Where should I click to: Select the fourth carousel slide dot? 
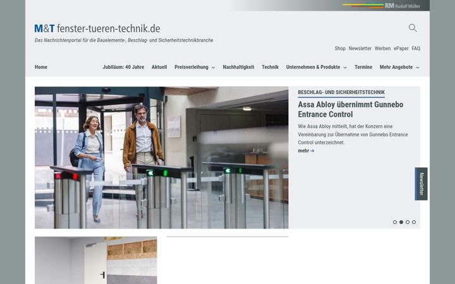pos(414,222)
